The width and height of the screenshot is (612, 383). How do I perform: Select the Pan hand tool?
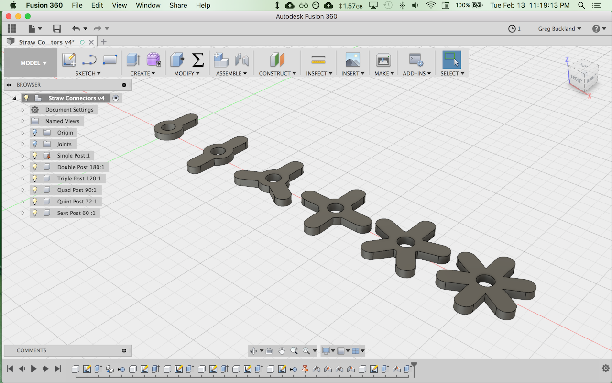click(282, 351)
